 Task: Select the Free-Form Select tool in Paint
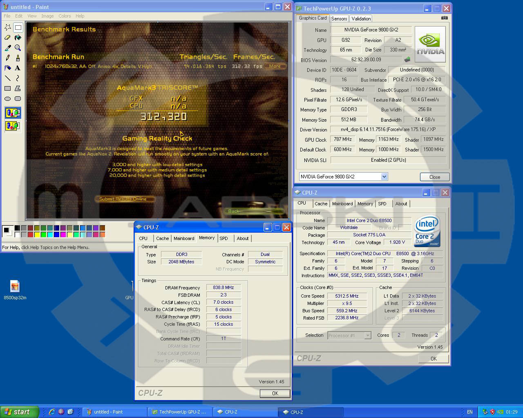coord(8,27)
